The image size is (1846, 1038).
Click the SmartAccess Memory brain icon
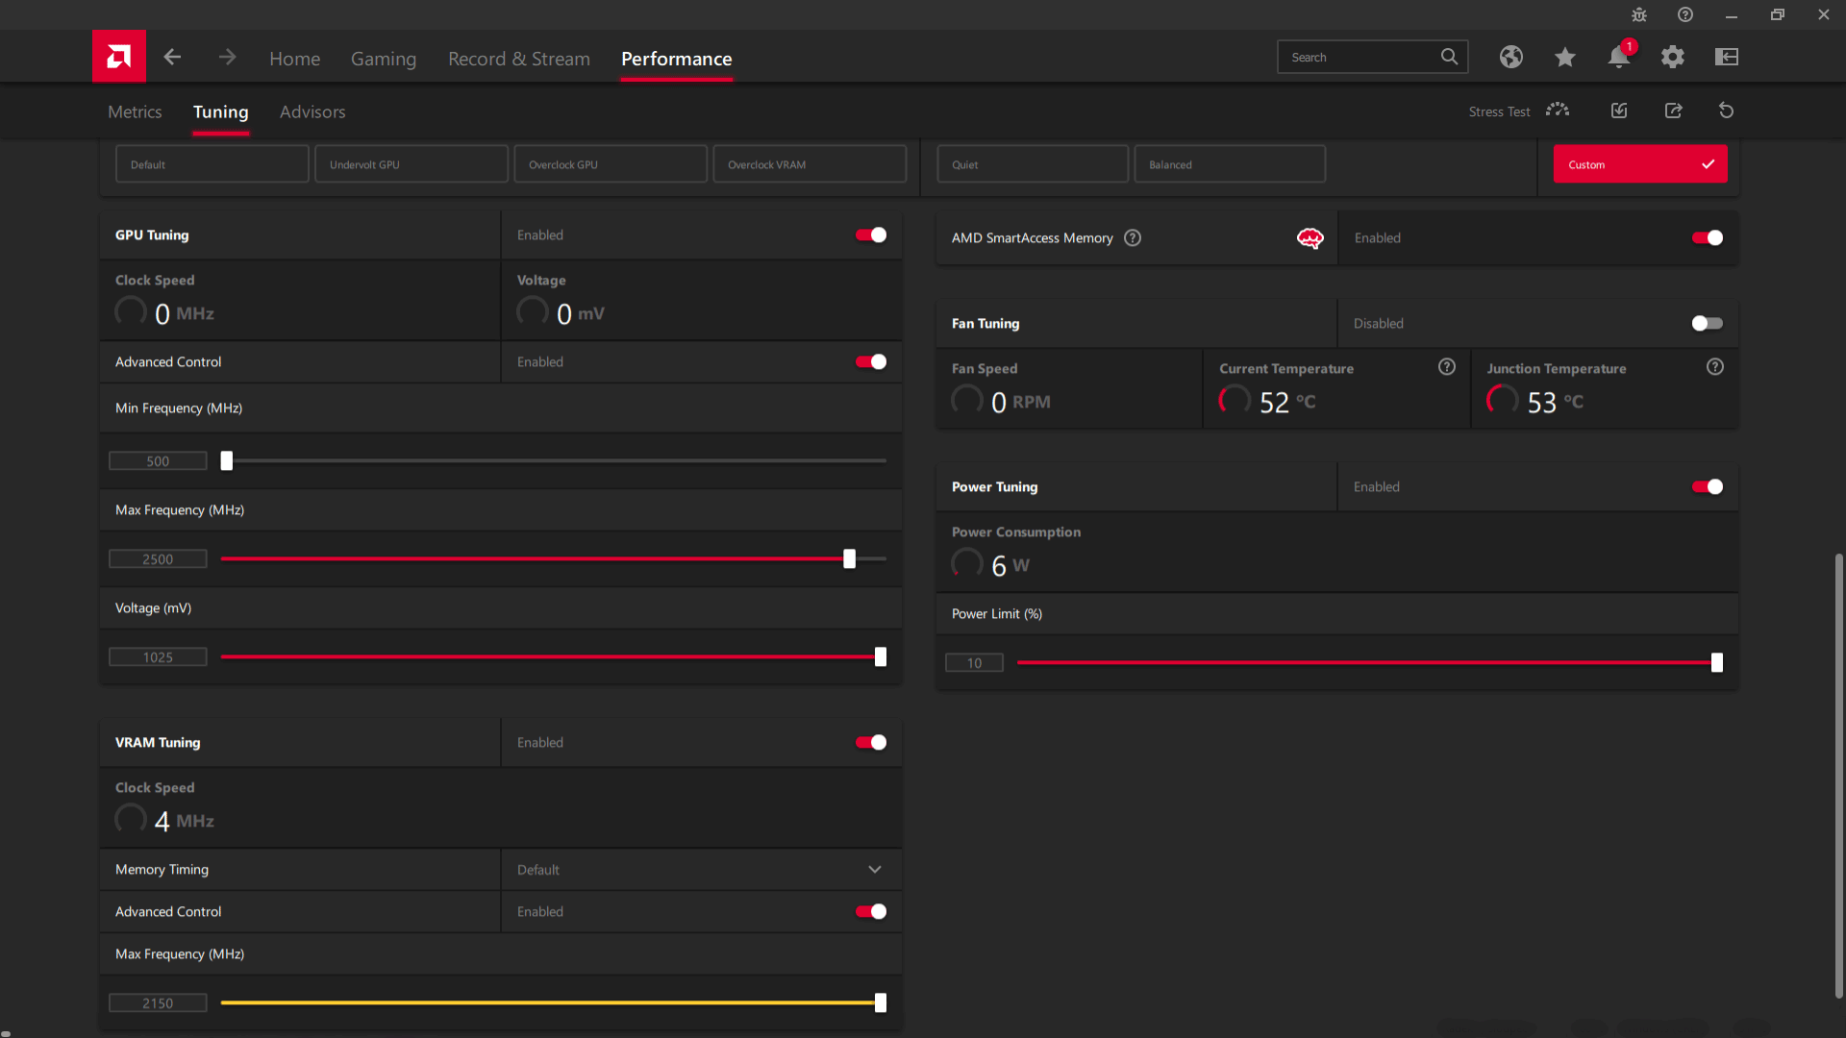point(1310,237)
